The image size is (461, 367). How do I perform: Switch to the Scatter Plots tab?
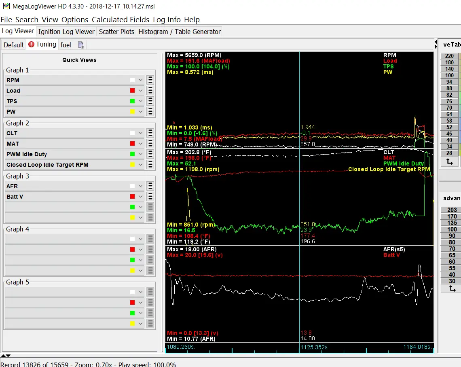tap(116, 32)
